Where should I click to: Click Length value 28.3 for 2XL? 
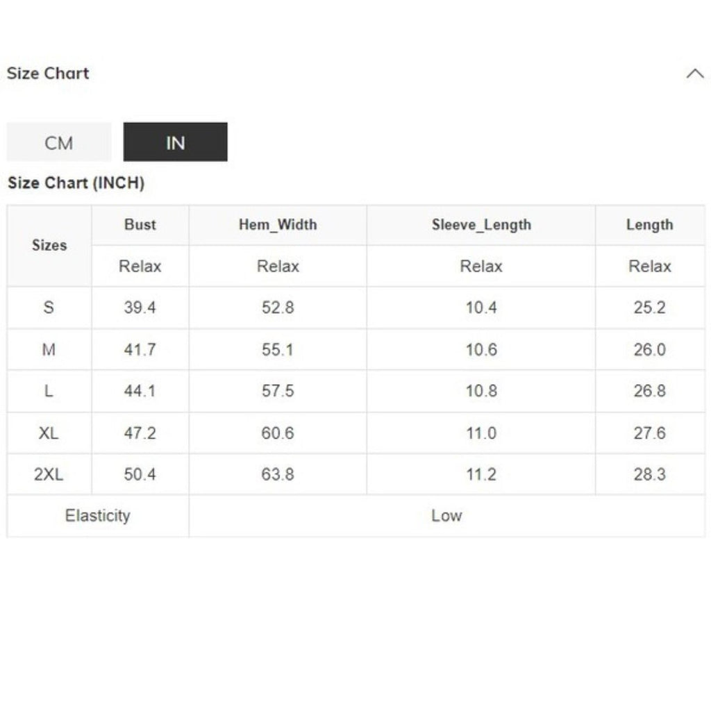point(650,474)
